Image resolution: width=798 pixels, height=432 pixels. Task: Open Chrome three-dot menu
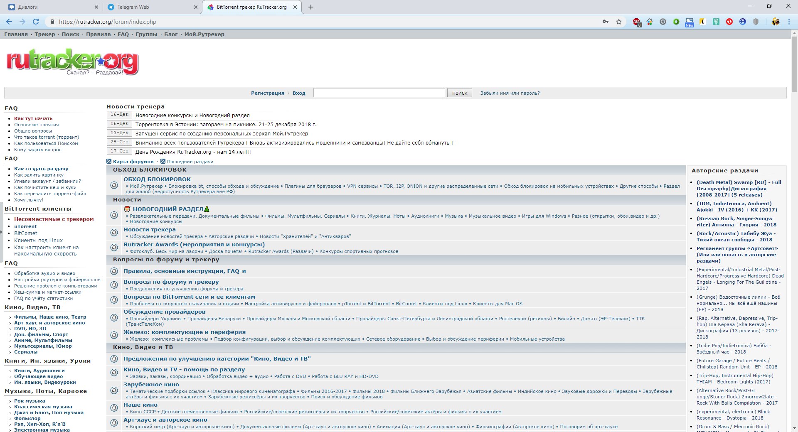tap(789, 22)
